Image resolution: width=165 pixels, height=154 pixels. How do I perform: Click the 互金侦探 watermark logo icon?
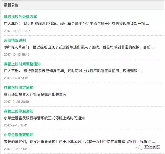[140, 147]
